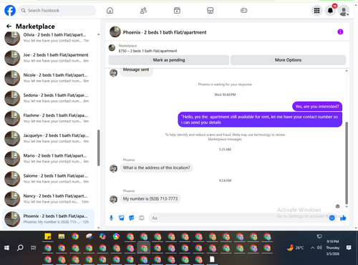
Task: Open File Explorer from taskbar
Action: [x=62, y=236]
